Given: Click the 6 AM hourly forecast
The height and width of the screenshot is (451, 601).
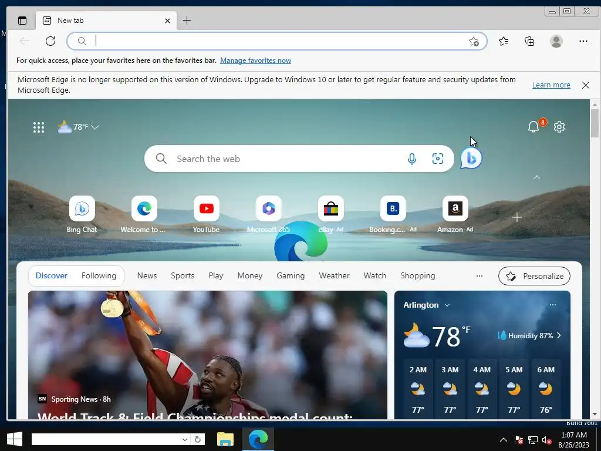Looking at the screenshot, I should (546, 389).
